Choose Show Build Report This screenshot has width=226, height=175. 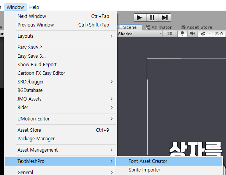tap(60, 65)
